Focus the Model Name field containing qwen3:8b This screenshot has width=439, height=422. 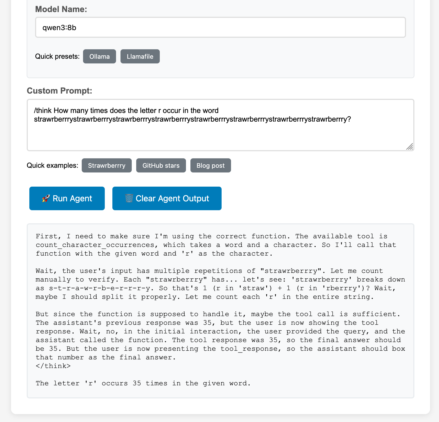click(221, 27)
